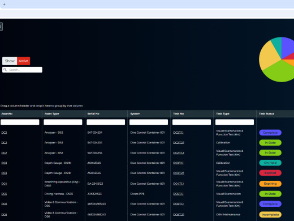Screen dimensions: 294x221
Task: Open asset DC3 link in the Expired row
Action: point(4,173)
